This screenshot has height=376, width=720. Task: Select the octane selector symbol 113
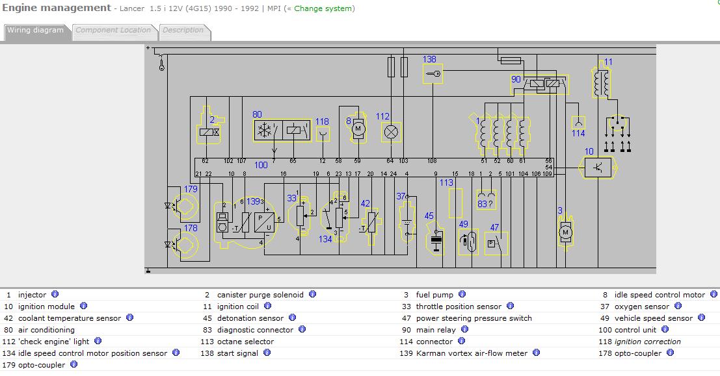click(455, 203)
